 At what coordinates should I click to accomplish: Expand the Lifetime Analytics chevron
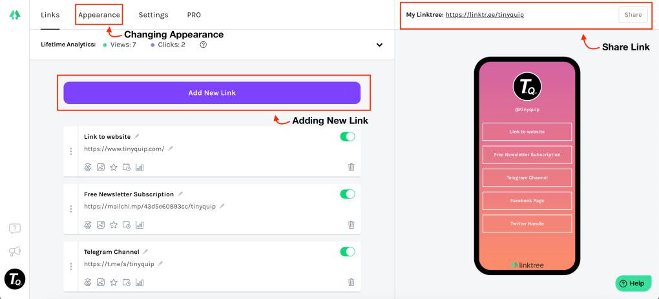point(379,45)
